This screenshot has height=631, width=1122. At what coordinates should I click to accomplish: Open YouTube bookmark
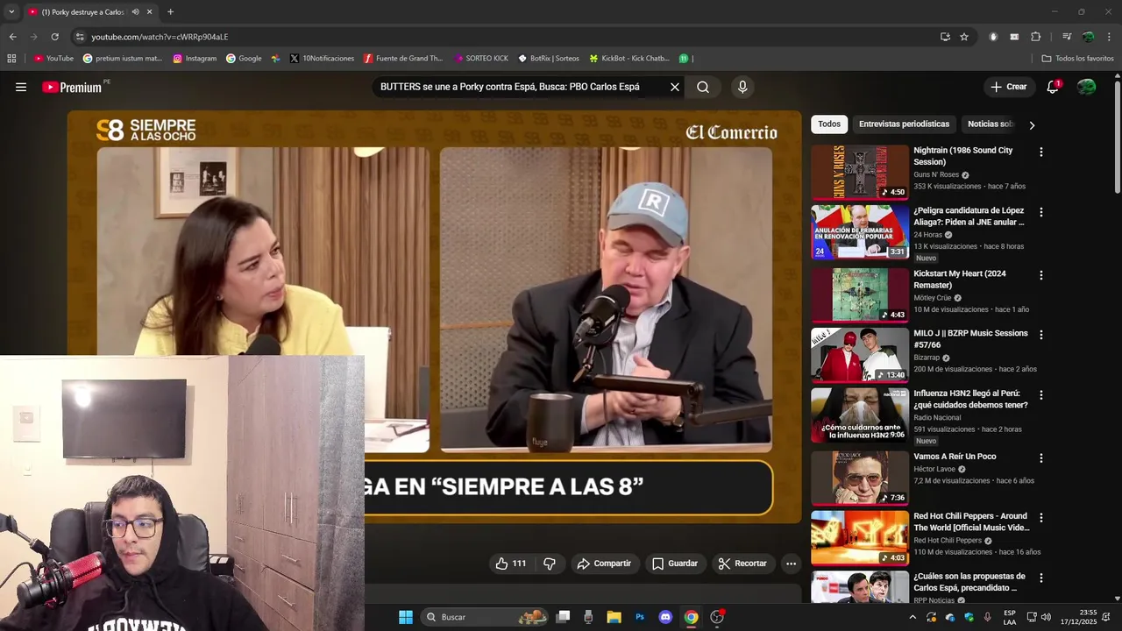(x=53, y=59)
